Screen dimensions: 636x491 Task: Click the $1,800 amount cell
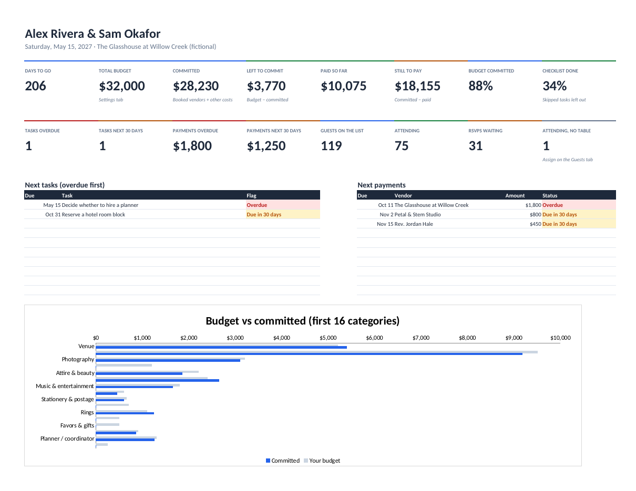(533, 205)
